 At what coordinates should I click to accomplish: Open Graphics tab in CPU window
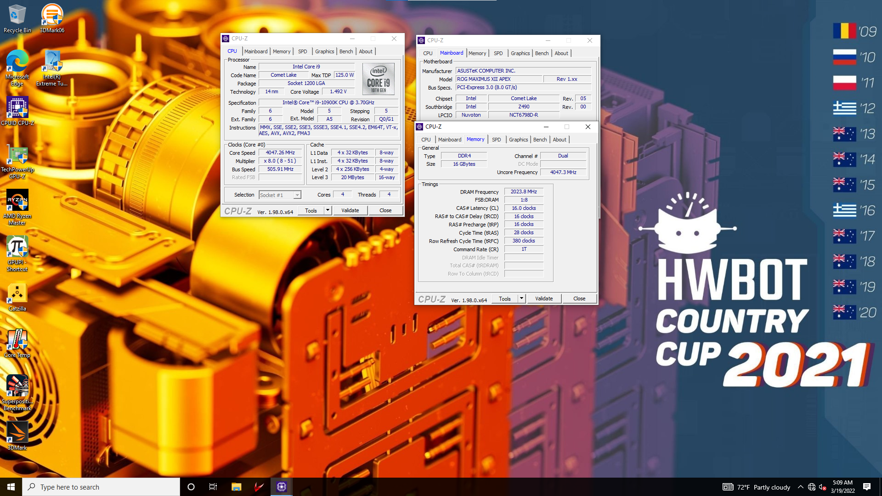click(x=325, y=51)
